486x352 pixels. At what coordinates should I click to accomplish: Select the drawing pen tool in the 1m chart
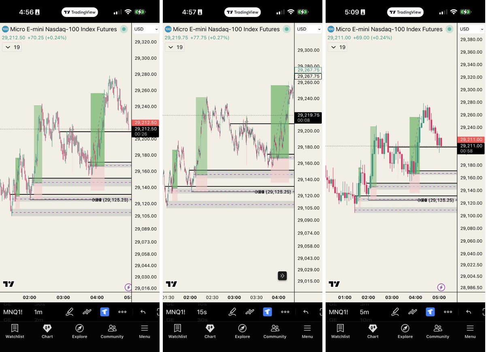coord(70,312)
